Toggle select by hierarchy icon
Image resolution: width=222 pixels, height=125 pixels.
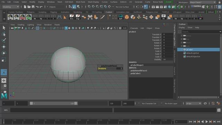coord(70,7)
